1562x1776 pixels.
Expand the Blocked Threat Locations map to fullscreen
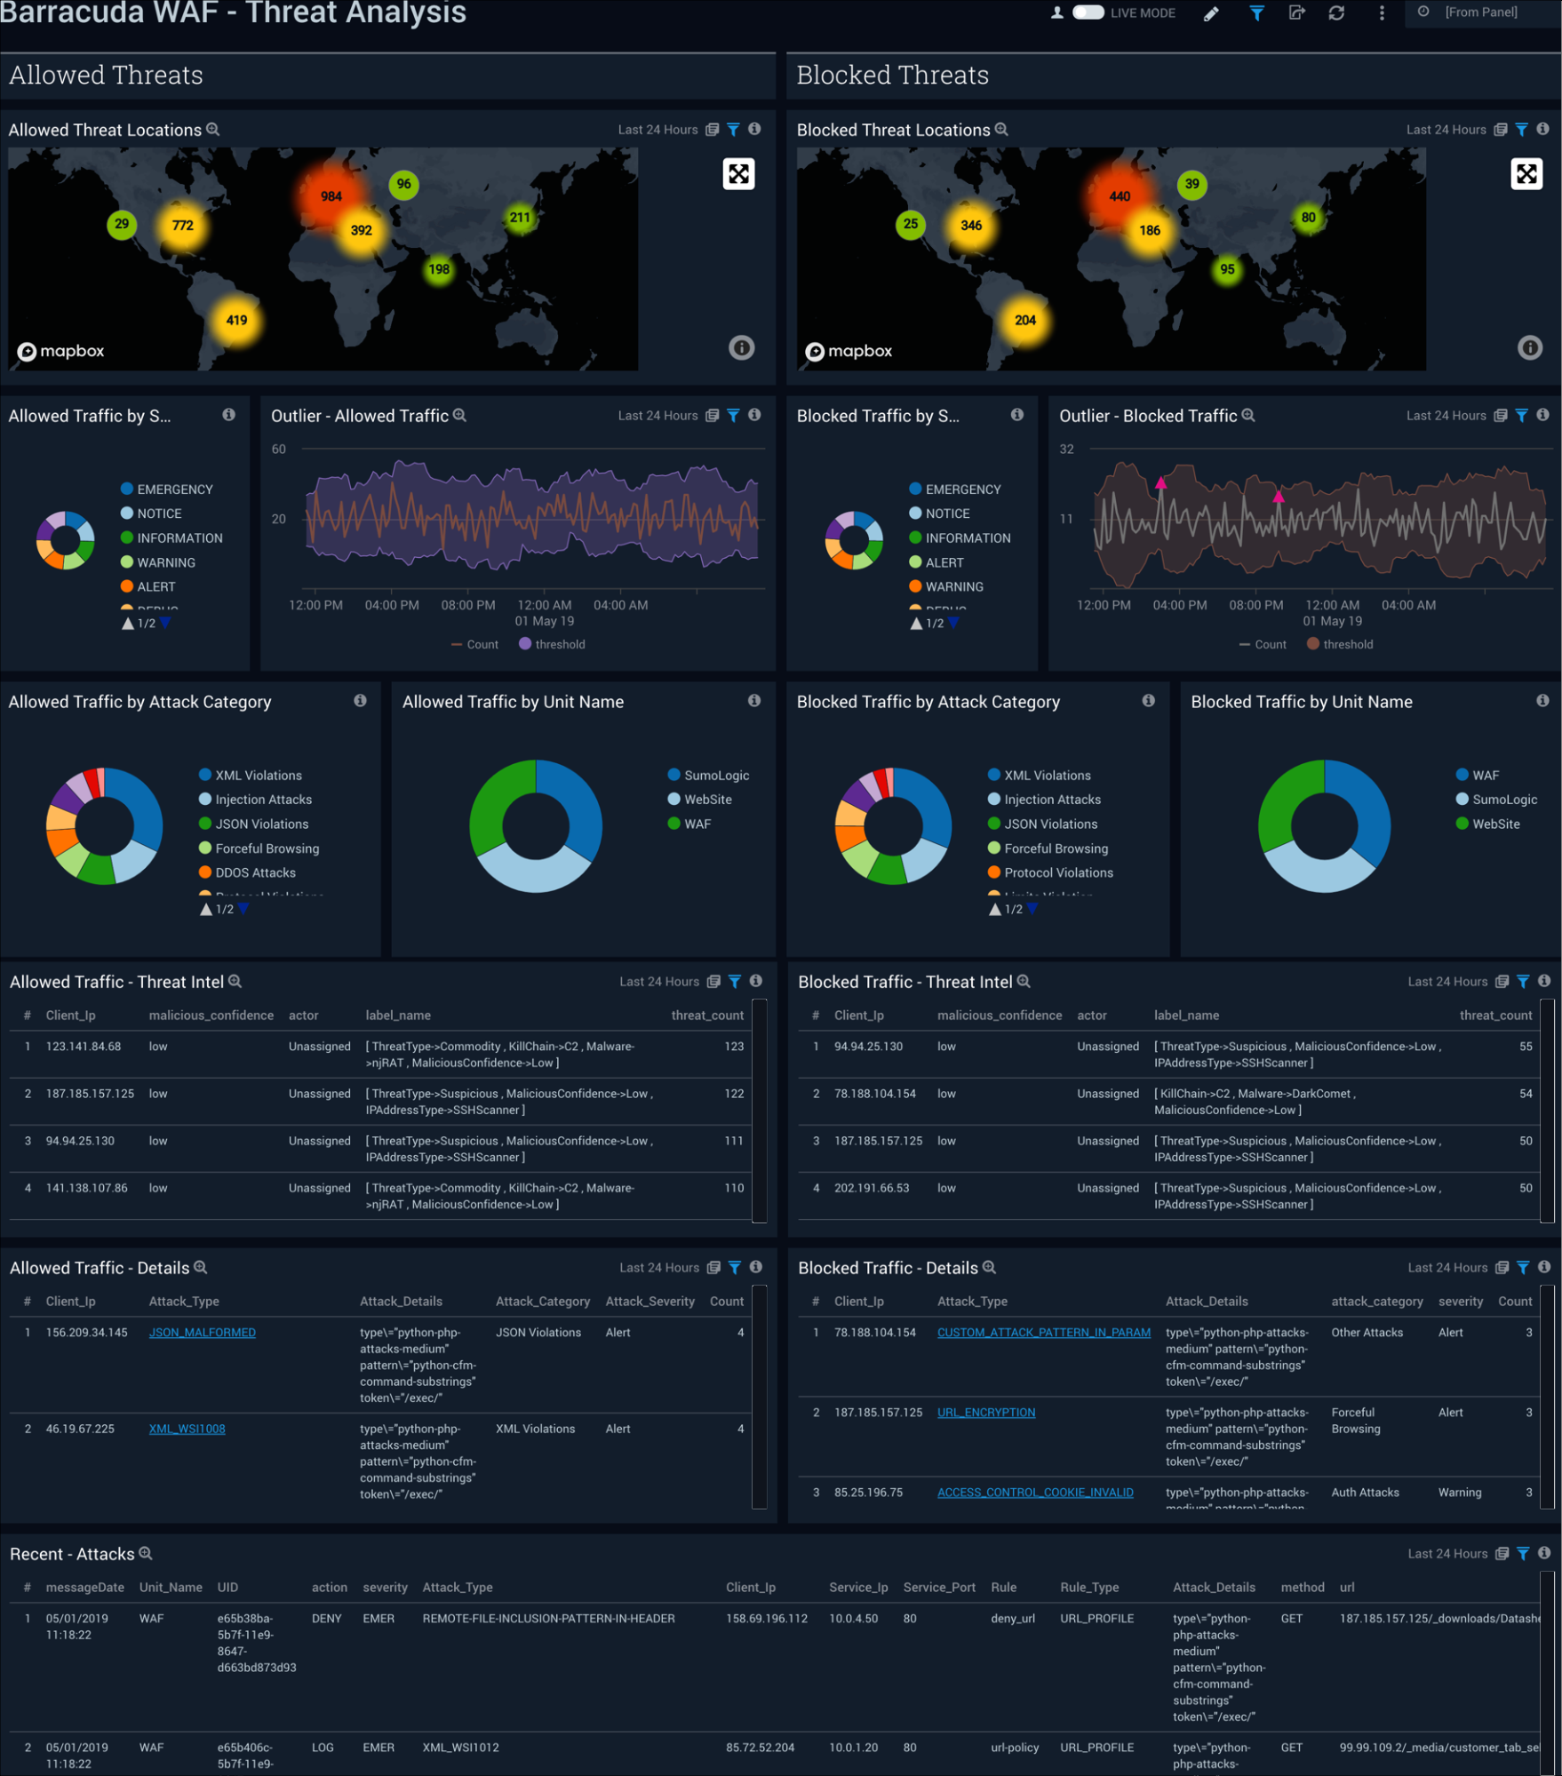(x=1526, y=173)
